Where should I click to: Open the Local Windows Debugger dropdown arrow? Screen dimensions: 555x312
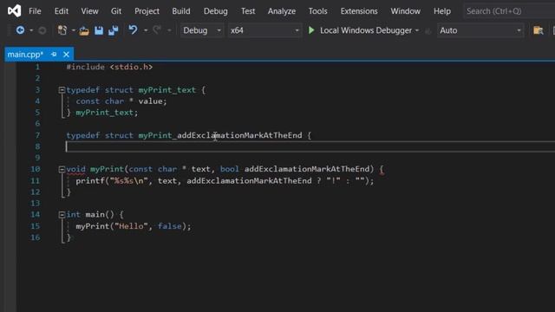[x=417, y=30]
